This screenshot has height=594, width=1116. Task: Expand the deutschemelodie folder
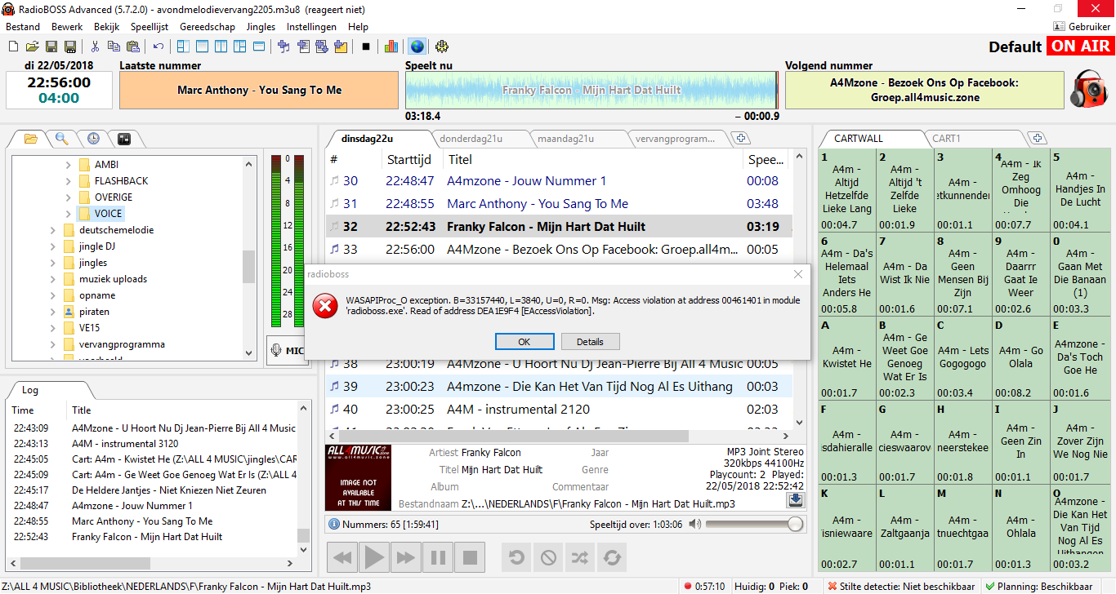pyautogui.click(x=52, y=230)
